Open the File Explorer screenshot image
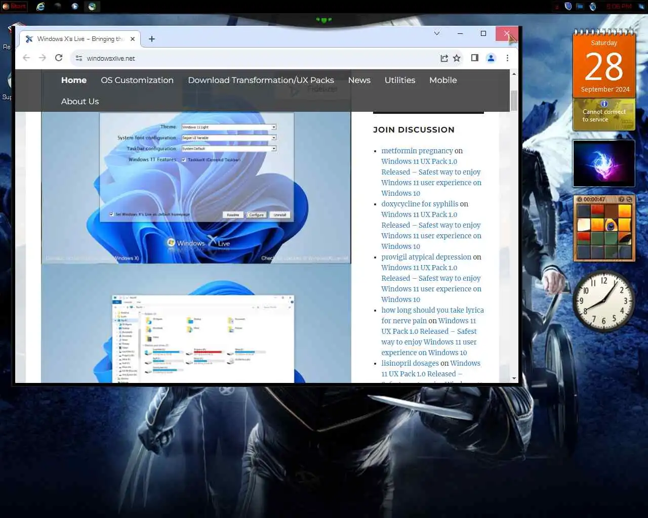This screenshot has height=518, width=648. [196, 324]
